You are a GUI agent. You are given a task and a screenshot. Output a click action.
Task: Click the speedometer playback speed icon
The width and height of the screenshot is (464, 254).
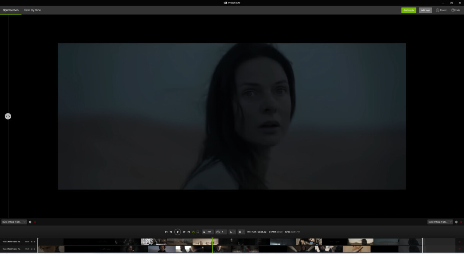coord(218,232)
